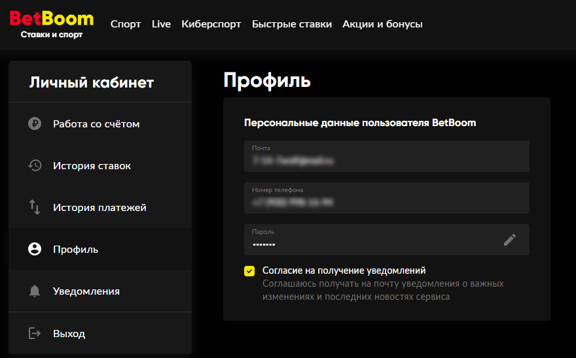Open История платежей
This screenshot has height=358, width=576.
point(100,207)
